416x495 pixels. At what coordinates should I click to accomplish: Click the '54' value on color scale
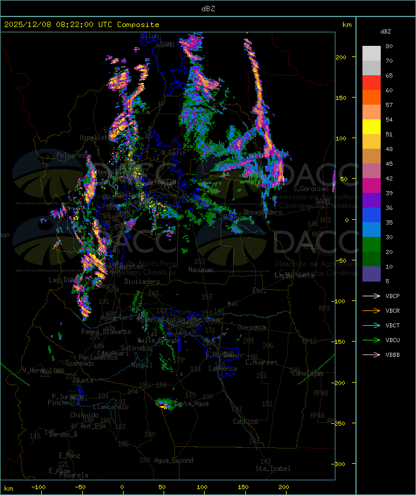[x=389, y=120]
